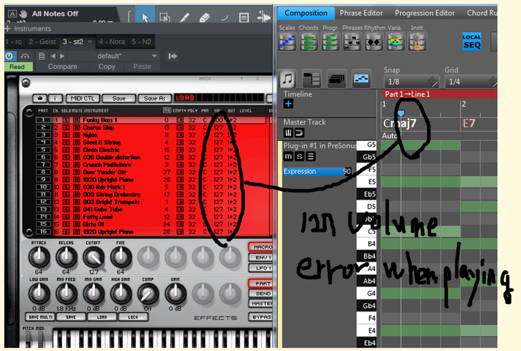Image resolution: width=521 pixels, height=351 pixels.
Task: Open the Snap 1/8 dropdown
Action: 411,82
